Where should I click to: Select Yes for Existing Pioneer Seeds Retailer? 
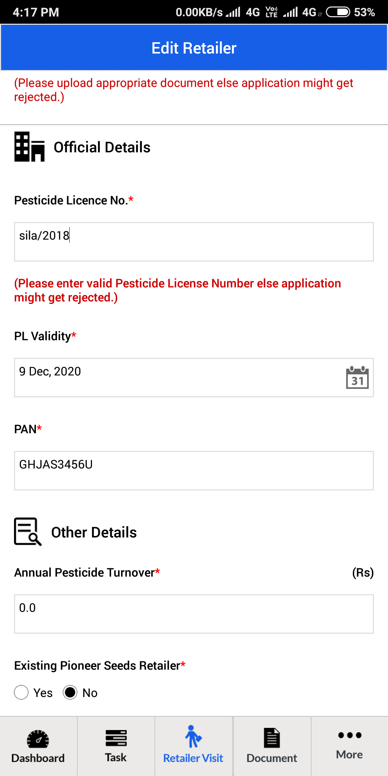pos(21,692)
